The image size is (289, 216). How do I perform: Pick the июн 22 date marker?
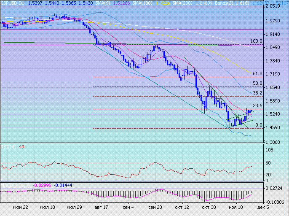(x=20, y=208)
